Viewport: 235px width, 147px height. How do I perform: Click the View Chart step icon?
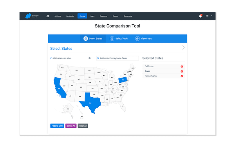pyautogui.click(x=137, y=38)
